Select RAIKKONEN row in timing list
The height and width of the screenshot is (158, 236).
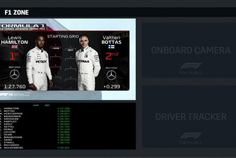pyautogui.click(x=35, y=116)
